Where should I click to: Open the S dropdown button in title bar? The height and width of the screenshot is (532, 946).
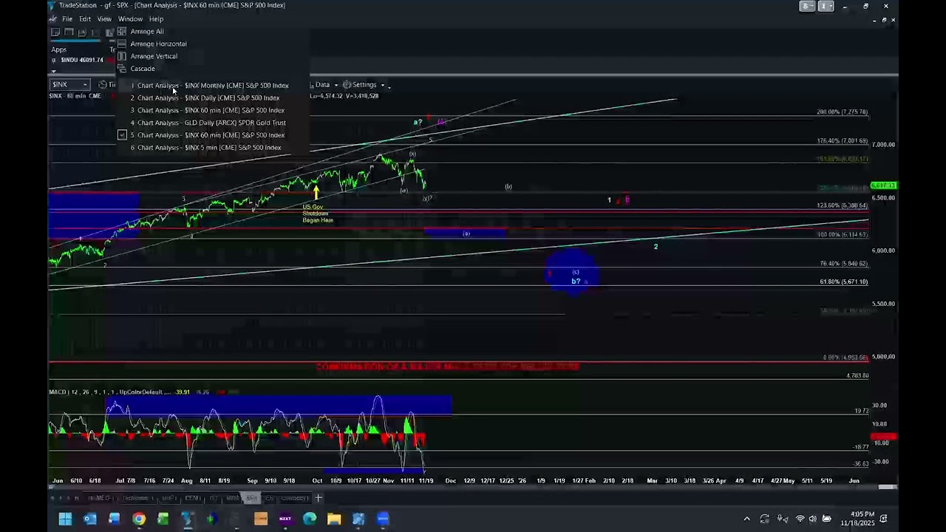[x=807, y=6]
